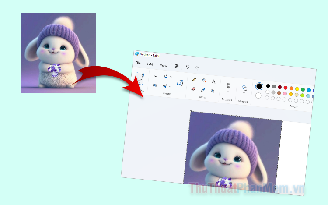This screenshot has height=205, width=328.
Task: Click the 'Colors' group label
Action: point(293,106)
